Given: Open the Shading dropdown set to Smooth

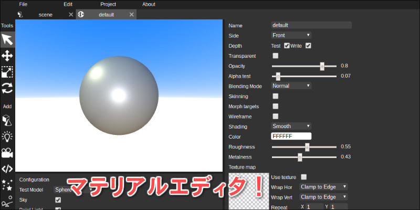Looking at the screenshot, I should click(x=291, y=126).
